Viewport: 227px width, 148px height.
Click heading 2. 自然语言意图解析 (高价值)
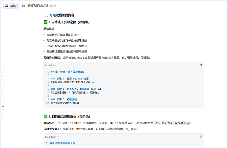(69, 116)
